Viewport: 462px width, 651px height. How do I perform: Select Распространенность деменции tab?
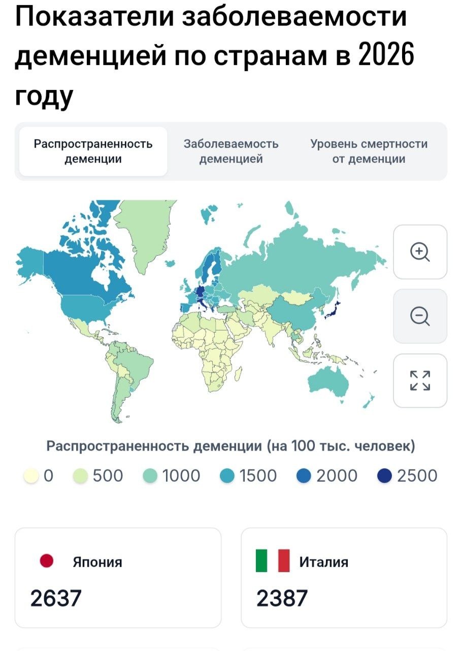93,152
